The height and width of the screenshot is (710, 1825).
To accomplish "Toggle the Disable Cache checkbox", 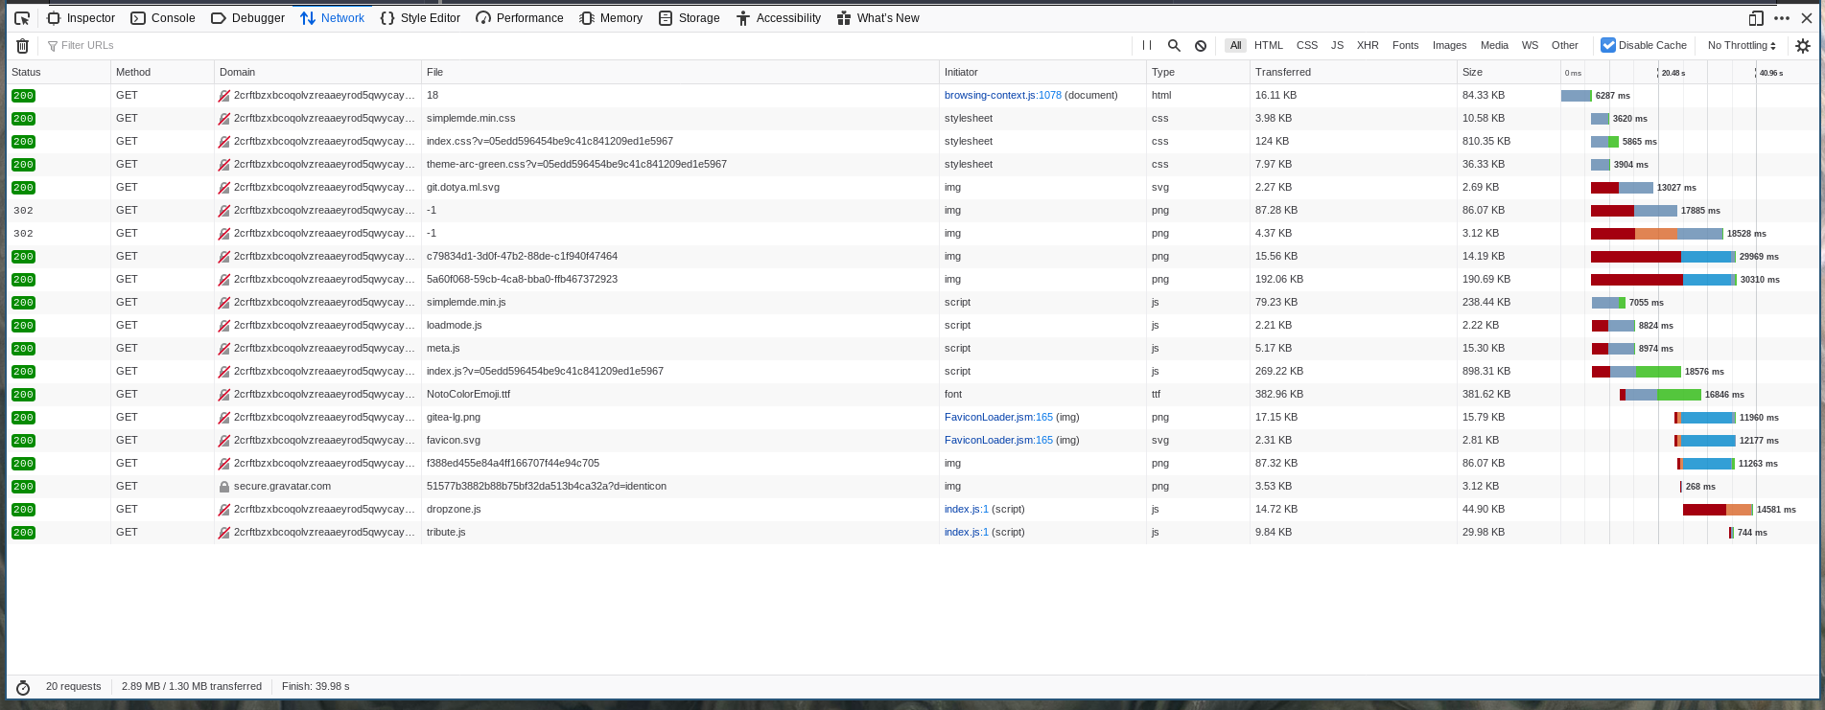I will point(1608,45).
